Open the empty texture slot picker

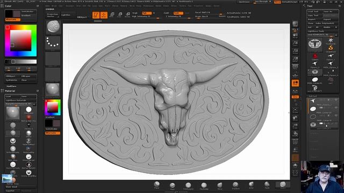53,75
